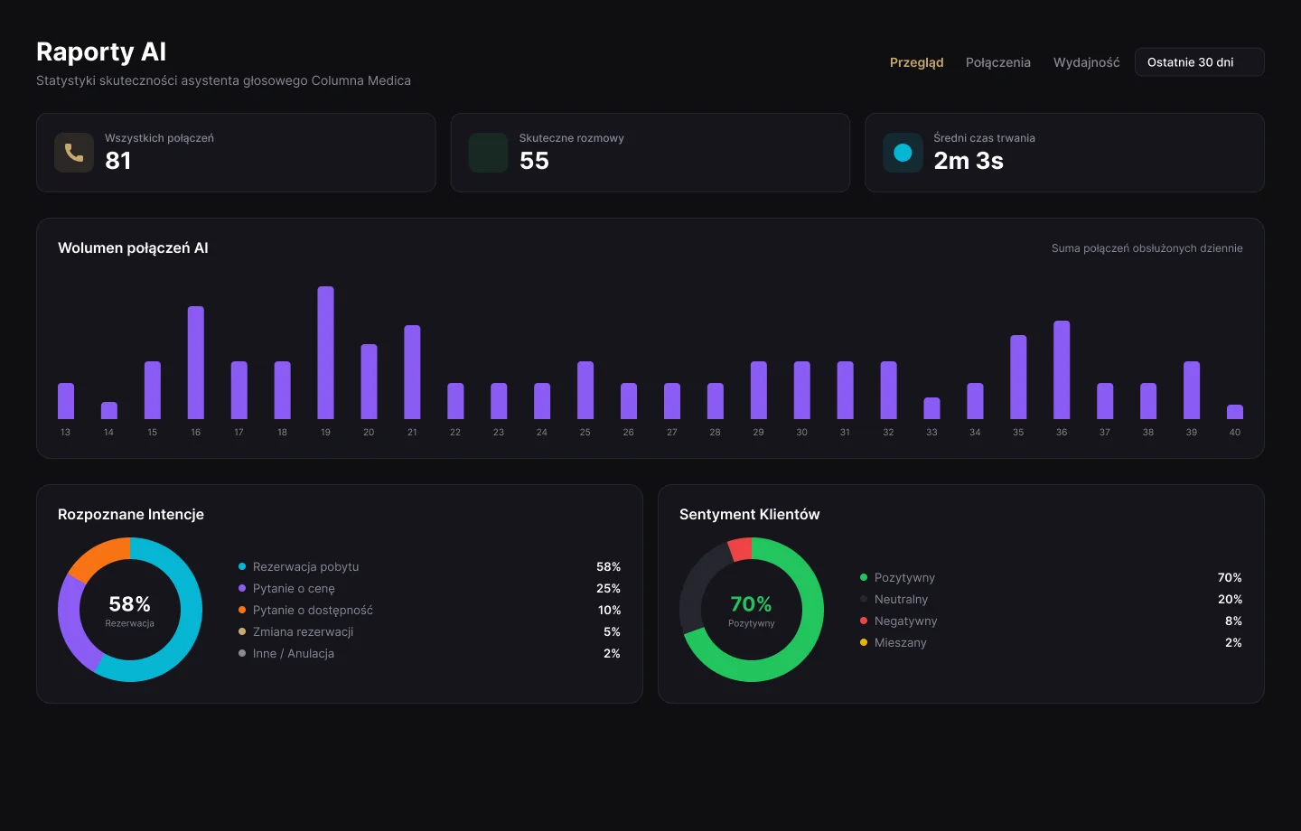Click the Pozytywny sentiment label
This screenshot has width=1301, height=831.
tap(904, 577)
